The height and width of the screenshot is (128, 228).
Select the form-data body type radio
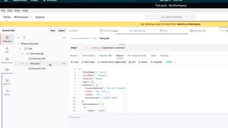(82, 62)
